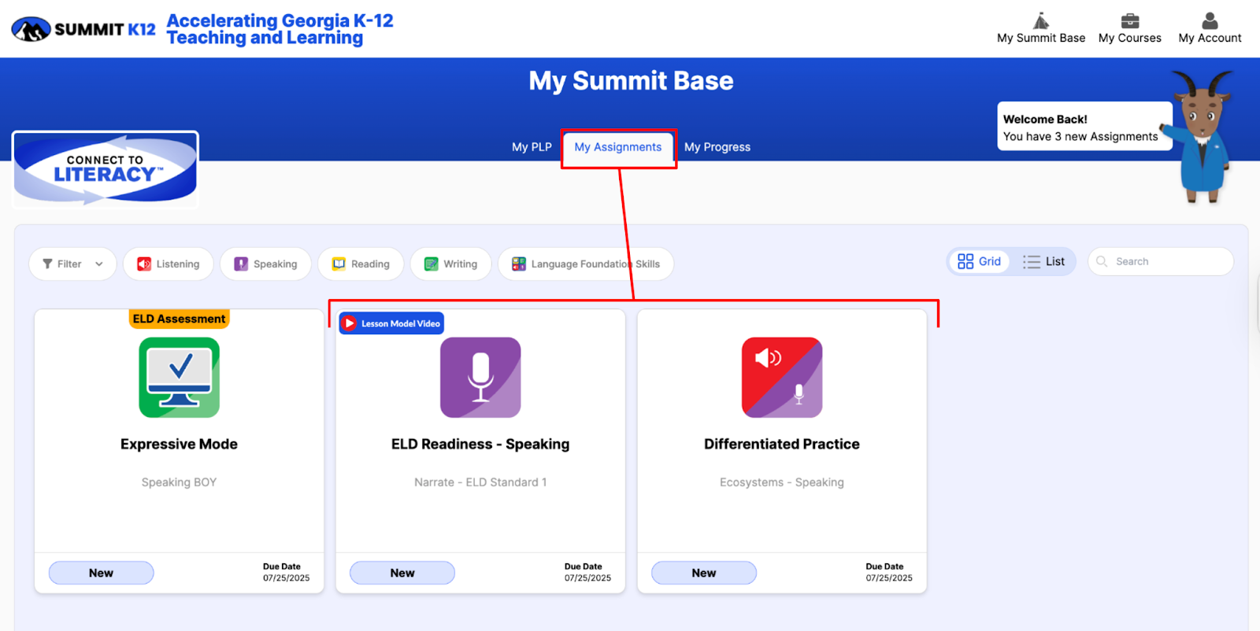
Task: Expand the Filter dropdown chevron
Action: 99,264
